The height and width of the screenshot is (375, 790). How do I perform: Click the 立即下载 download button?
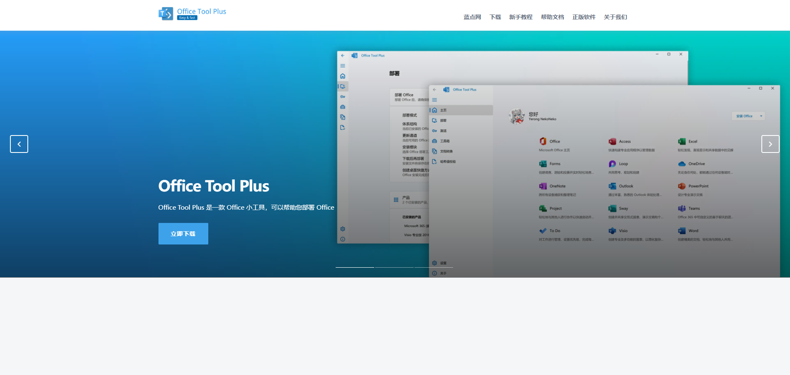[183, 234]
